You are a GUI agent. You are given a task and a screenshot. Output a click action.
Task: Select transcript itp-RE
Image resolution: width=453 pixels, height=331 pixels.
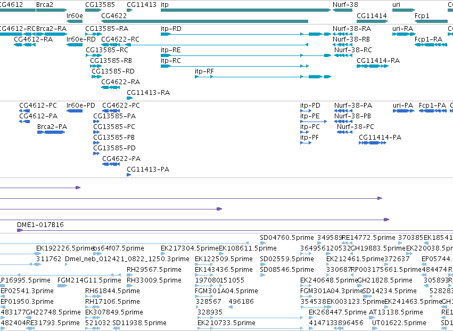[x=246, y=55]
